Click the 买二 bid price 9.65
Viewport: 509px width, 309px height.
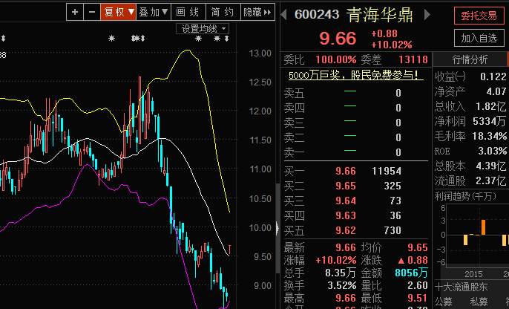(x=346, y=186)
